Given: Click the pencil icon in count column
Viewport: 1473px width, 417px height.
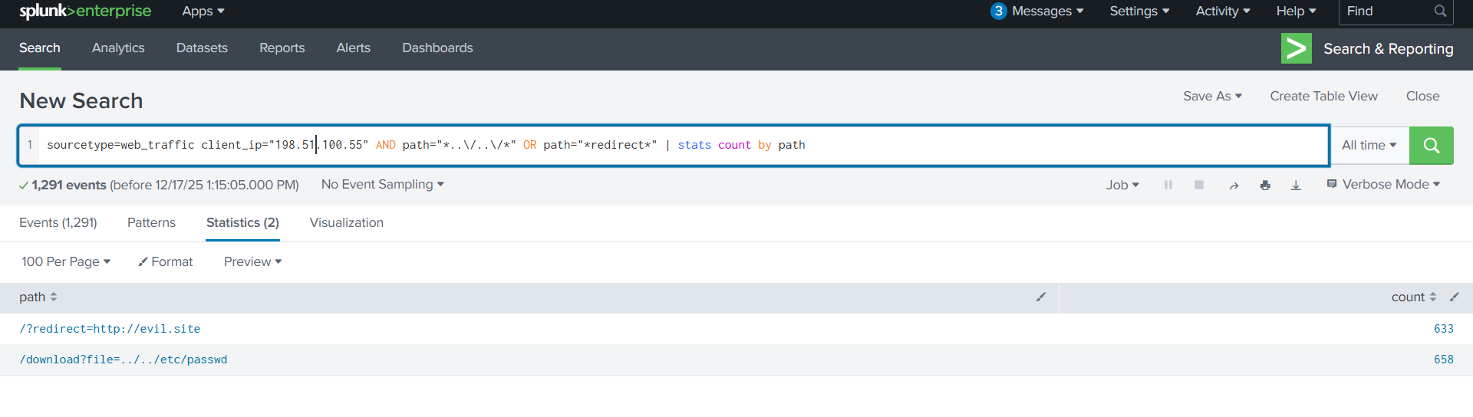Looking at the screenshot, I should tap(1454, 297).
